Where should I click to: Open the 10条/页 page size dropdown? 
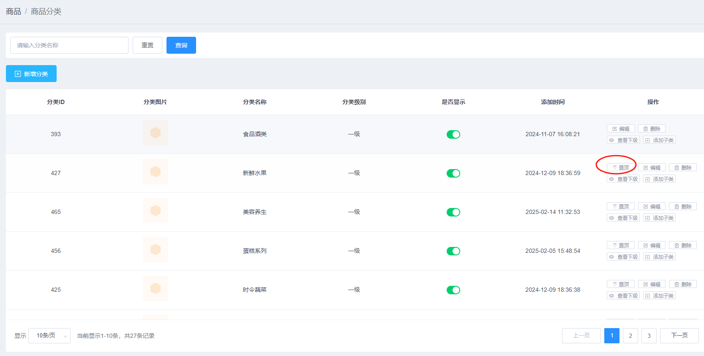point(49,336)
